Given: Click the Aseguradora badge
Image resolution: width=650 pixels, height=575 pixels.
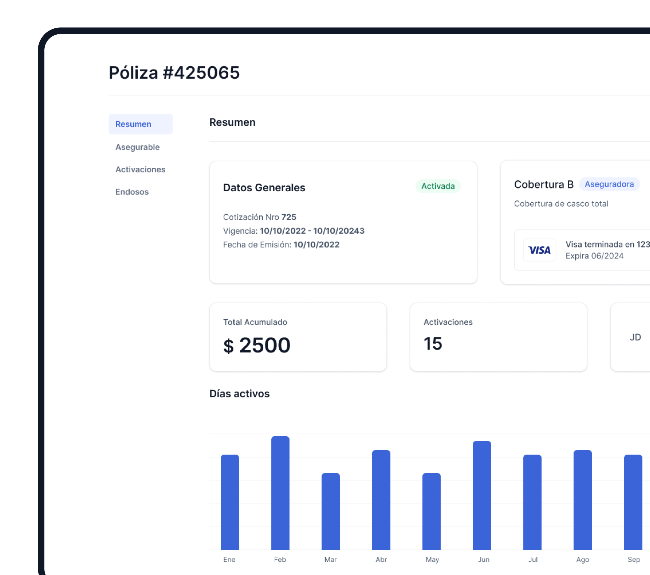Looking at the screenshot, I should pos(609,184).
